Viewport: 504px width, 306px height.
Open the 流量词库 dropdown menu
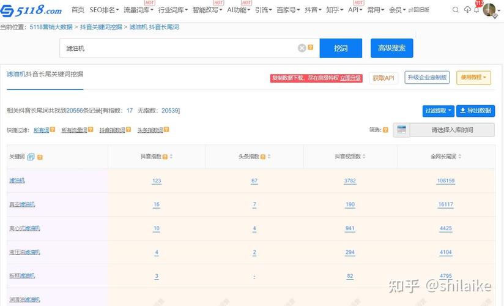138,10
